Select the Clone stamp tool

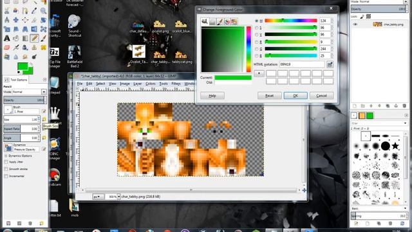(x=34, y=48)
